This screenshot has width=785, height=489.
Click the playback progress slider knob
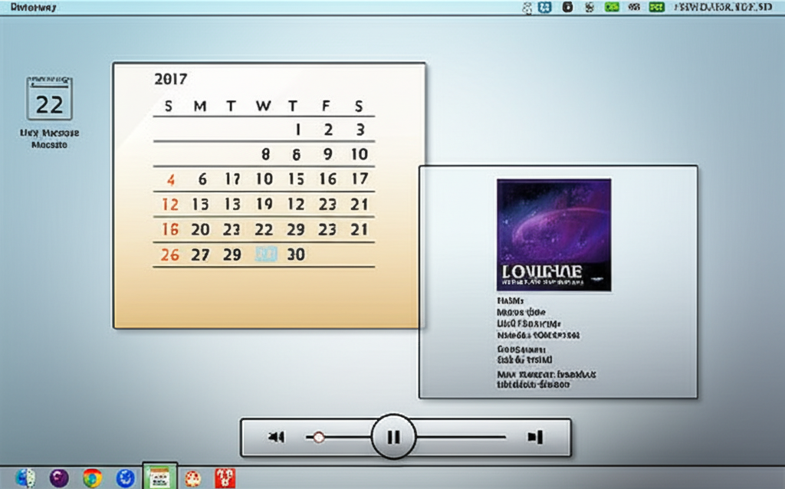point(319,438)
